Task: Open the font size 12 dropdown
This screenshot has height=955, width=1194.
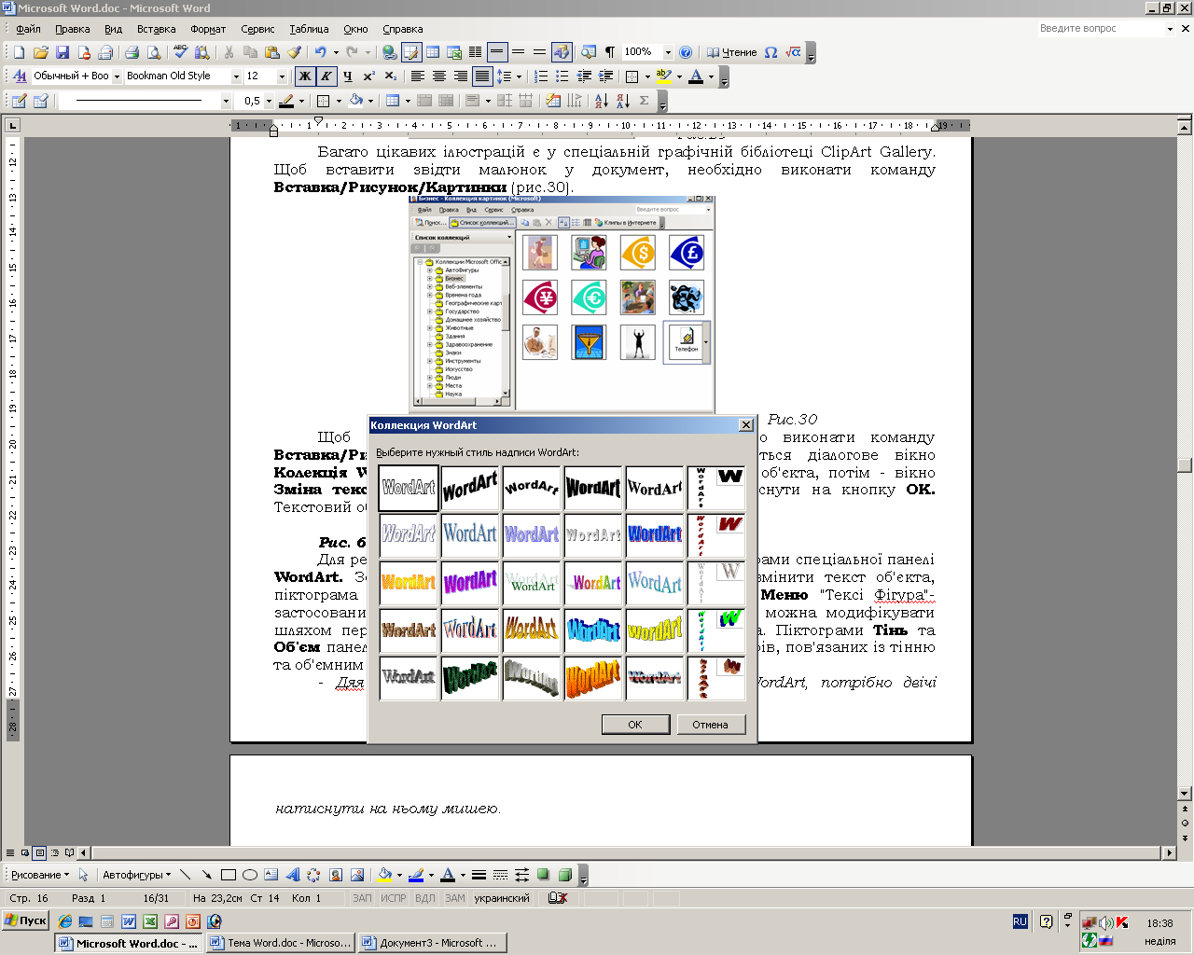Action: click(283, 76)
